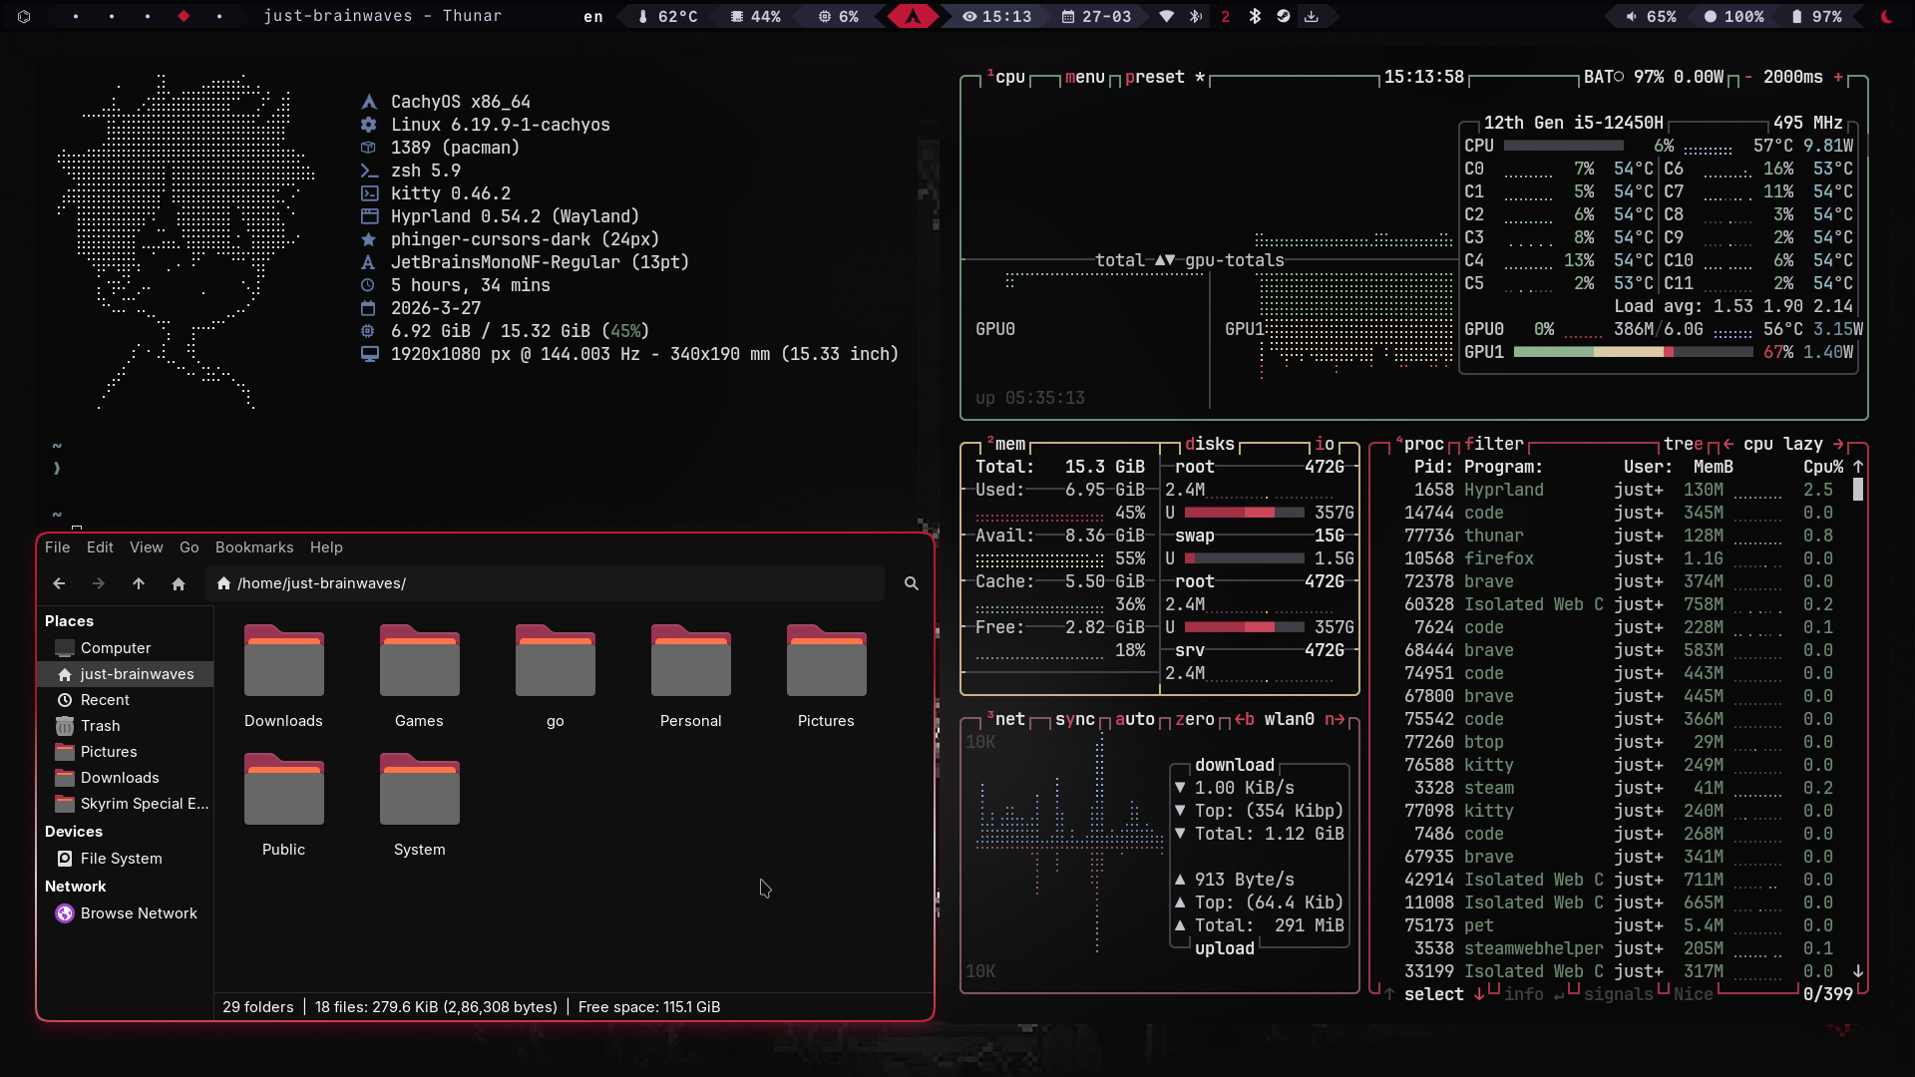Open the btop preset selector
This screenshot has width=1915, height=1077.
click(1155, 77)
